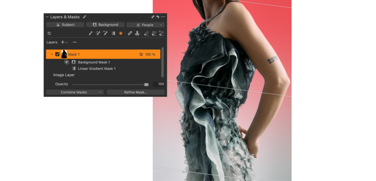Select the Magic Brush tool
This screenshot has width=376, height=181.
click(98, 33)
